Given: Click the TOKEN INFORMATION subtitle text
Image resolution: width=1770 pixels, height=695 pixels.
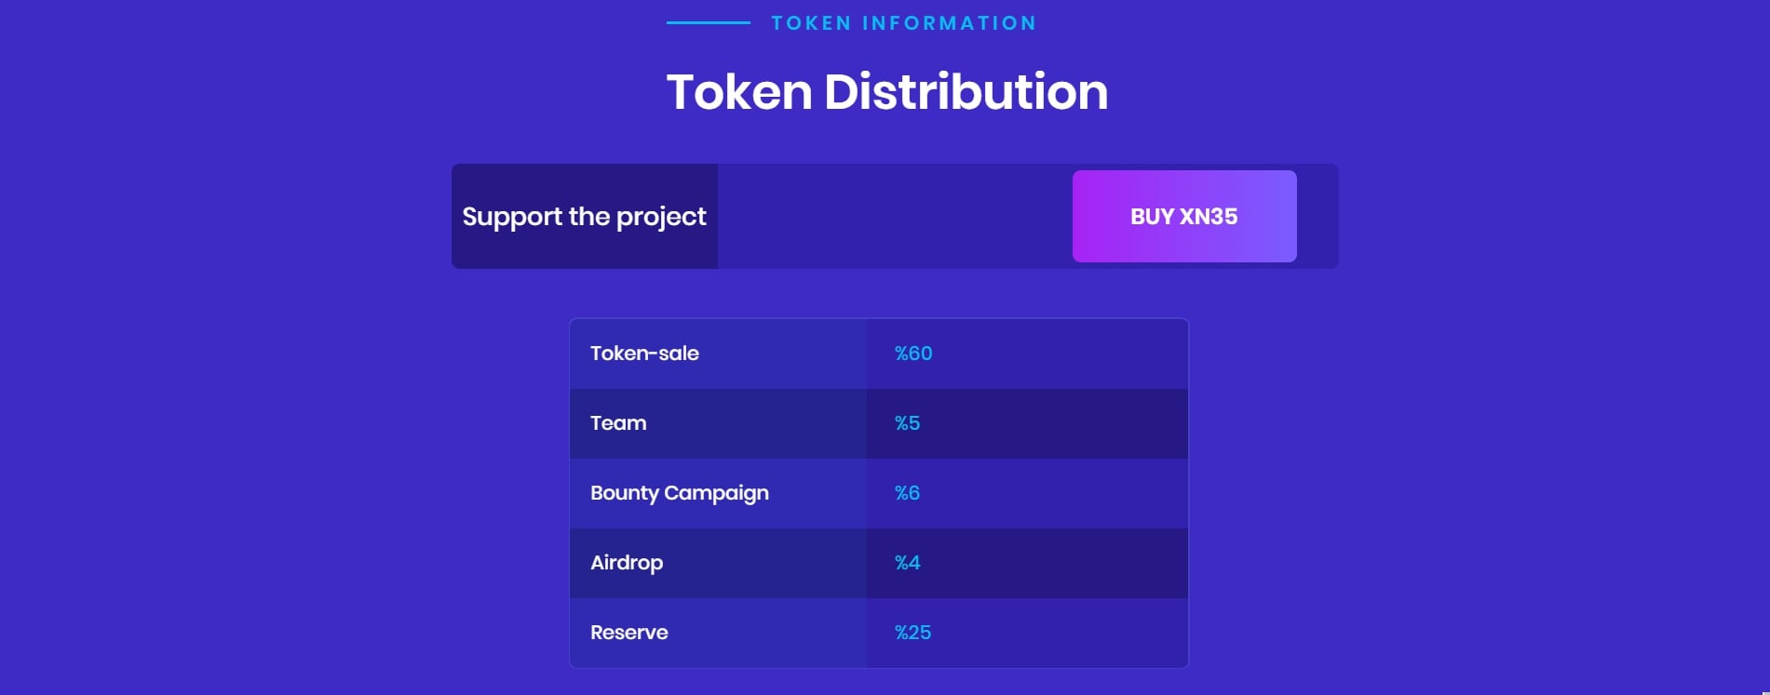Looking at the screenshot, I should [903, 23].
